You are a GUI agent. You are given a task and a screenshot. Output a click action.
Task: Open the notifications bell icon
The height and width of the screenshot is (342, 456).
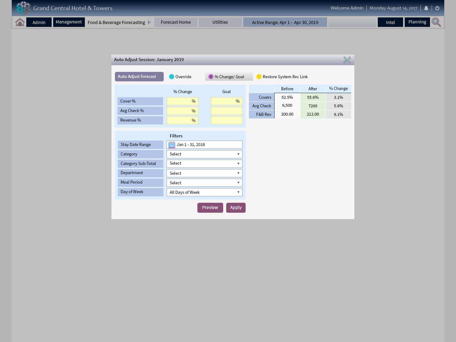(426, 8)
